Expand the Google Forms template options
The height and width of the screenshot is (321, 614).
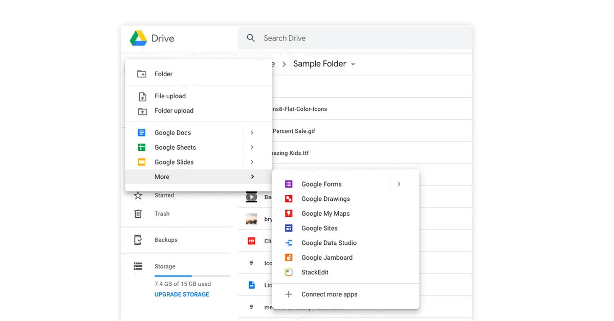click(x=399, y=184)
